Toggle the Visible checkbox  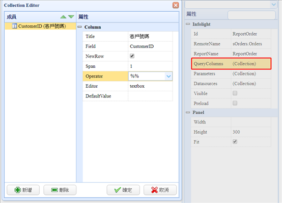pos(235,93)
